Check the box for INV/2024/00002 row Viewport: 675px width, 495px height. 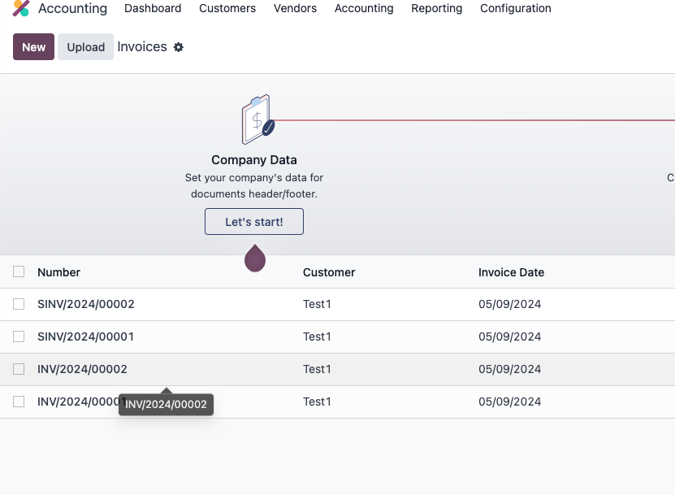pos(19,369)
